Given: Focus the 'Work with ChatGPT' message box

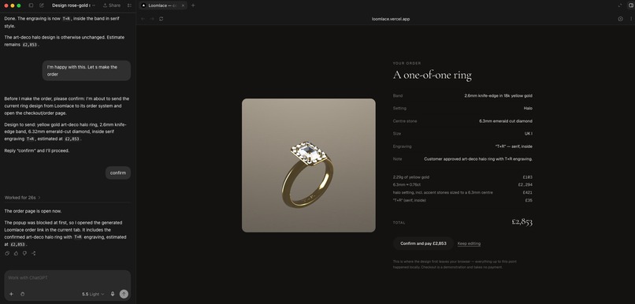Looking at the screenshot, I should (x=68, y=278).
